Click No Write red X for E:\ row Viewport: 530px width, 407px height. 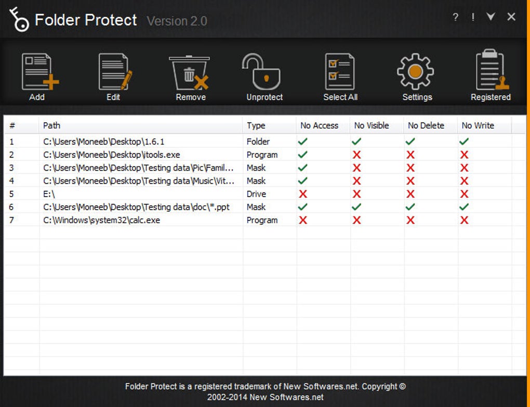464,194
